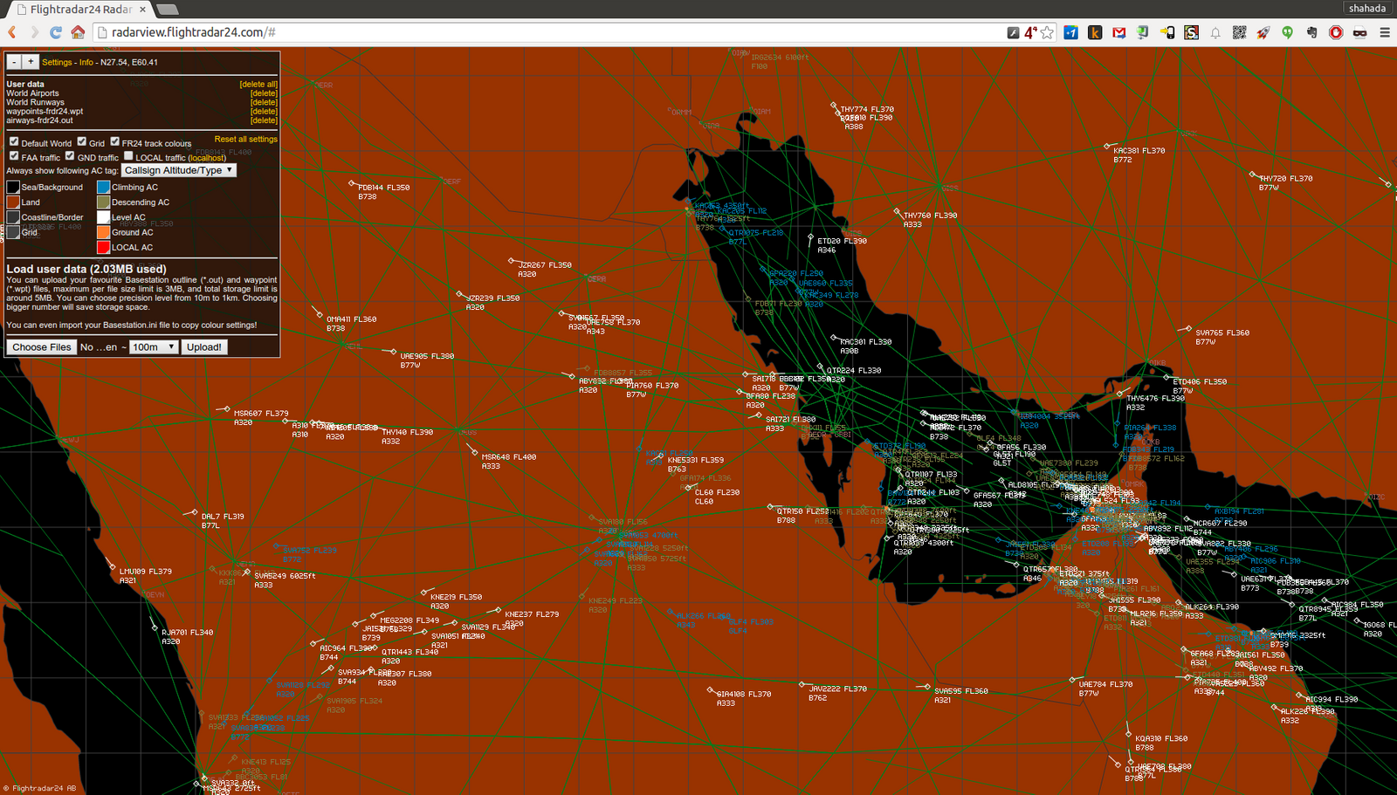Click the red 4 badge icon in address bar
This screenshot has width=1397, height=795.
tap(1030, 32)
